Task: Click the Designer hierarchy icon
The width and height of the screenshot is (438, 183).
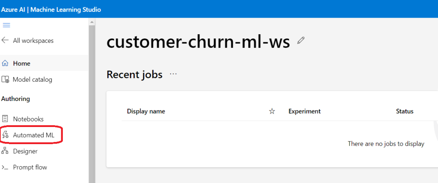Action: coord(5,151)
